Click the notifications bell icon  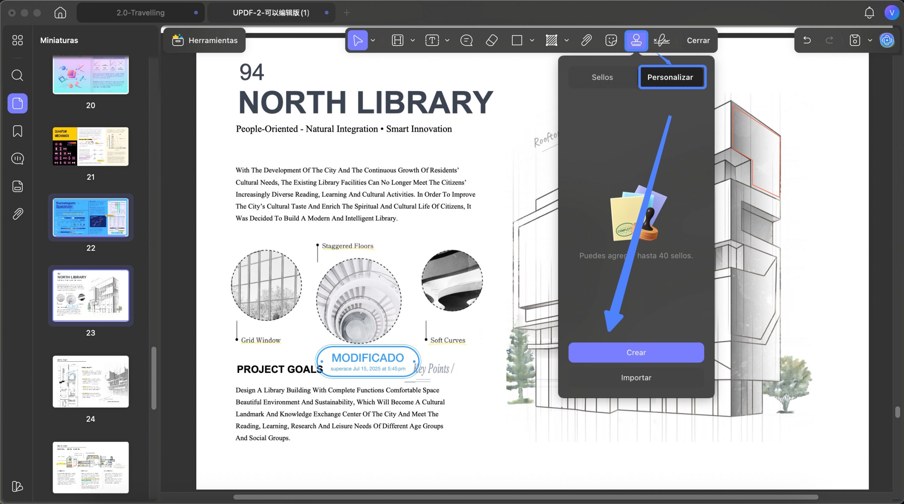(869, 13)
